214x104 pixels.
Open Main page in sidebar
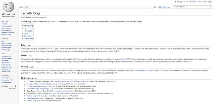coord(5,22)
